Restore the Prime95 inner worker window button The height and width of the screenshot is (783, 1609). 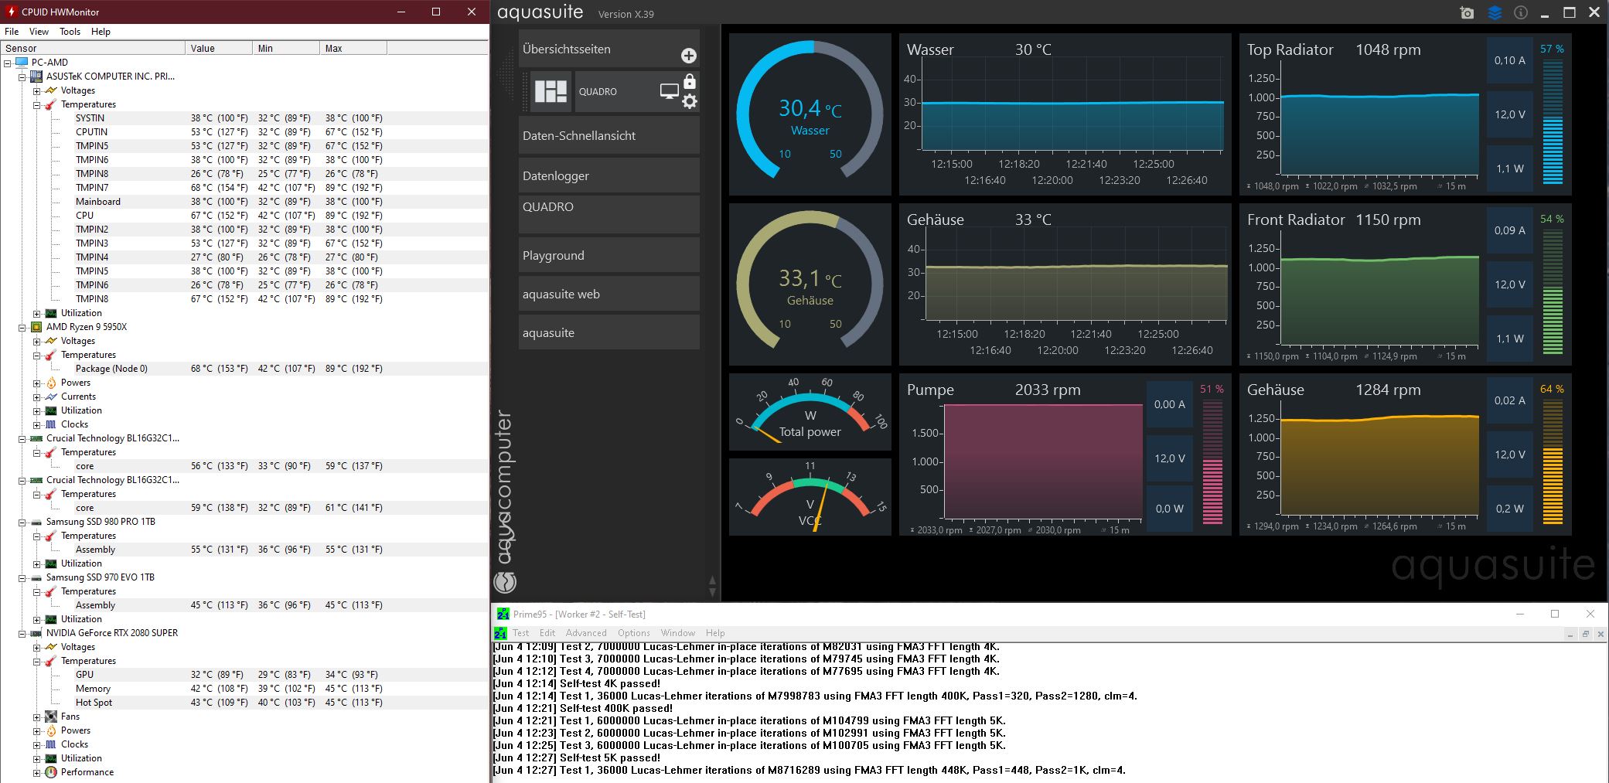point(1585,634)
